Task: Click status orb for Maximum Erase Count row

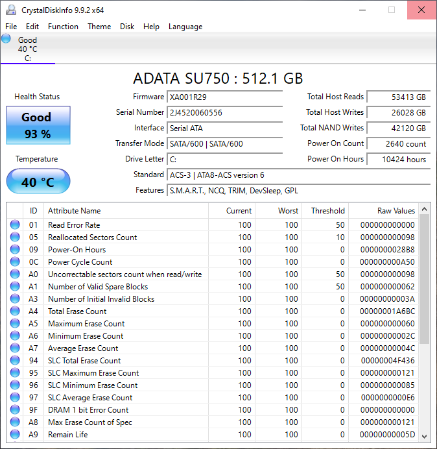Action: point(15,323)
